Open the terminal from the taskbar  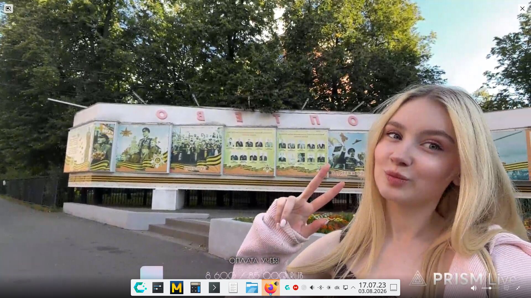coord(214,288)
